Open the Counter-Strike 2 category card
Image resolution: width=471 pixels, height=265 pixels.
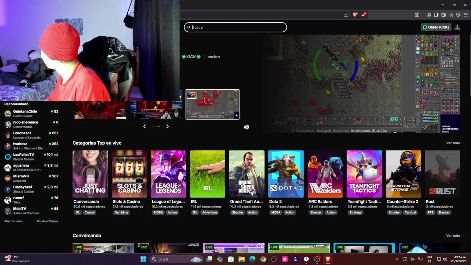(x=403, y=174)
